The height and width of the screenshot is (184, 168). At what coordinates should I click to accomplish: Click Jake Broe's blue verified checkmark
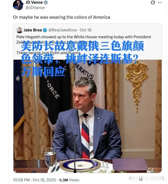click(45, 30)
